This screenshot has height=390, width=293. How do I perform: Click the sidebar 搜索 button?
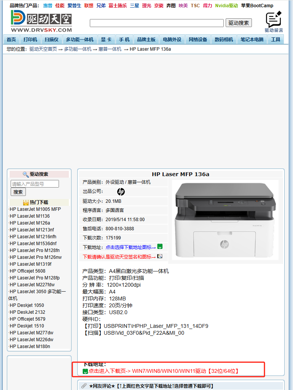pos(18,192)
